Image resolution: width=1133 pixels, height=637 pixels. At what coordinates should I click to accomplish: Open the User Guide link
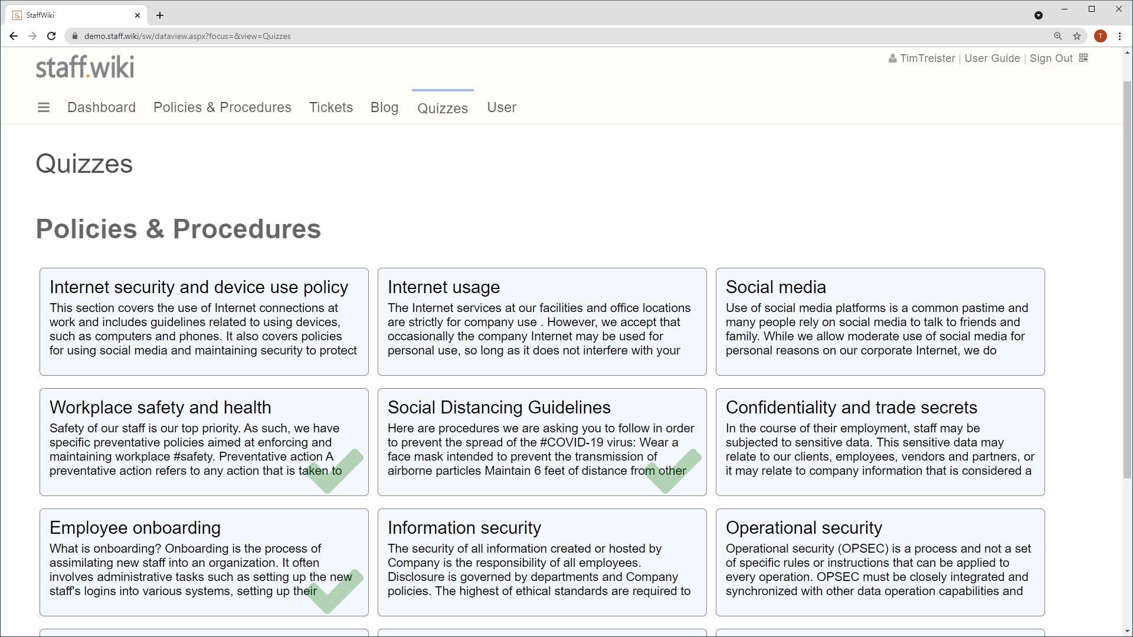(x=993, y=58)
